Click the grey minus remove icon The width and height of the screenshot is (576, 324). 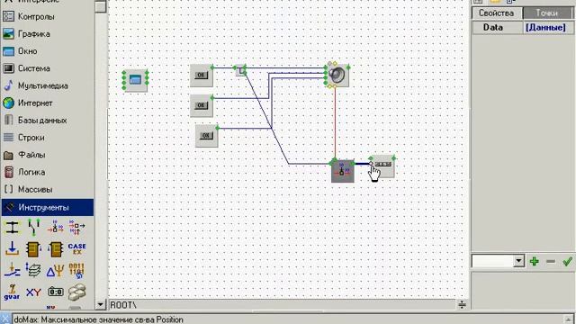pyautogui.click(x=550, y=262)
